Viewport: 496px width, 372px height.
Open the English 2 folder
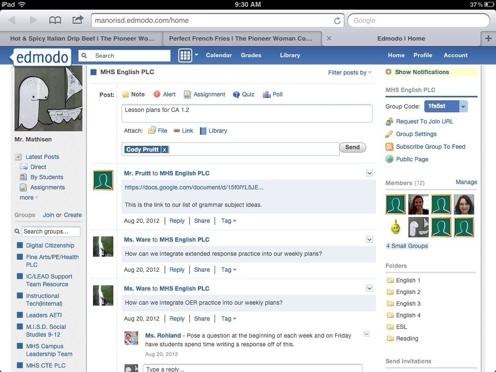[x=404, y=292]
